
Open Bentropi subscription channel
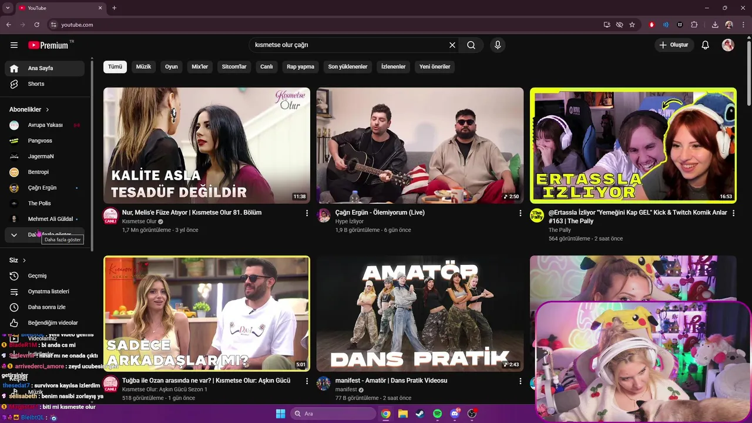tap(45, 172)
